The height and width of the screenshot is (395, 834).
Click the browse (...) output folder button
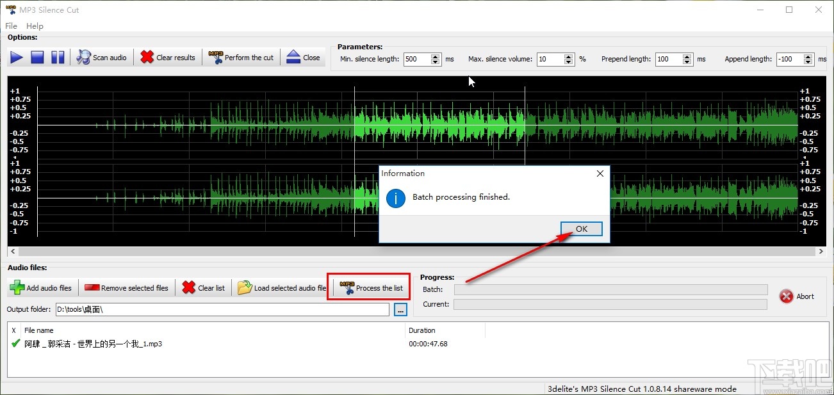tap(400, 310)
